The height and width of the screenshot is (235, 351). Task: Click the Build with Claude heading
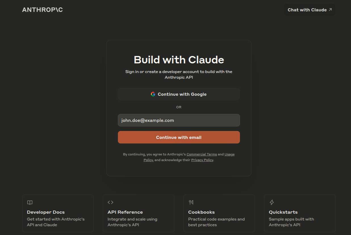179,60
